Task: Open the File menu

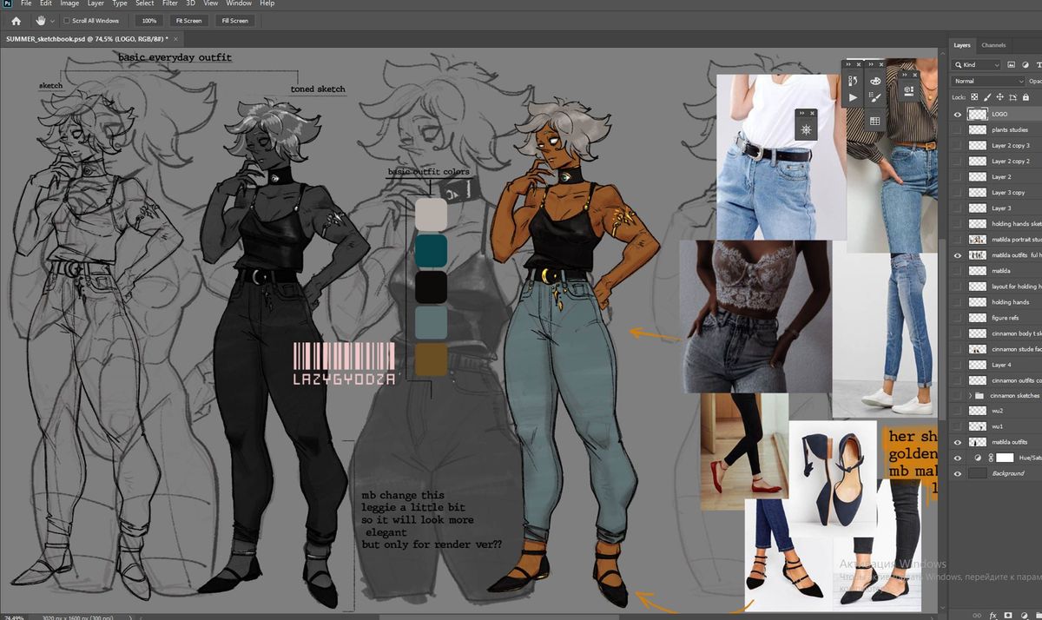Action: pyautogui.click(x=26, y=3)
